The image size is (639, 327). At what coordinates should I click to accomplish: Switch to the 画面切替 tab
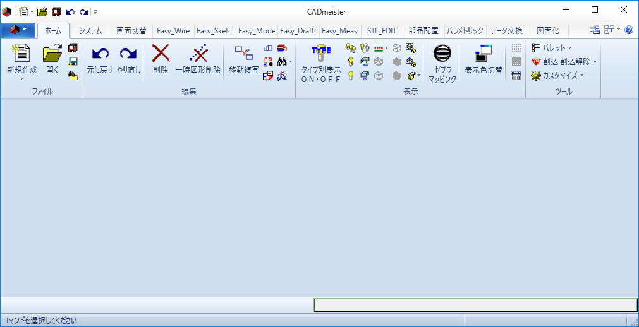click(x=131, y=30)
